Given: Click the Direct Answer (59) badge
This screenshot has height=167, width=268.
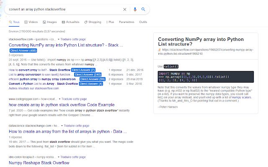Looking at the screenshot, I should tap(93, 79).
